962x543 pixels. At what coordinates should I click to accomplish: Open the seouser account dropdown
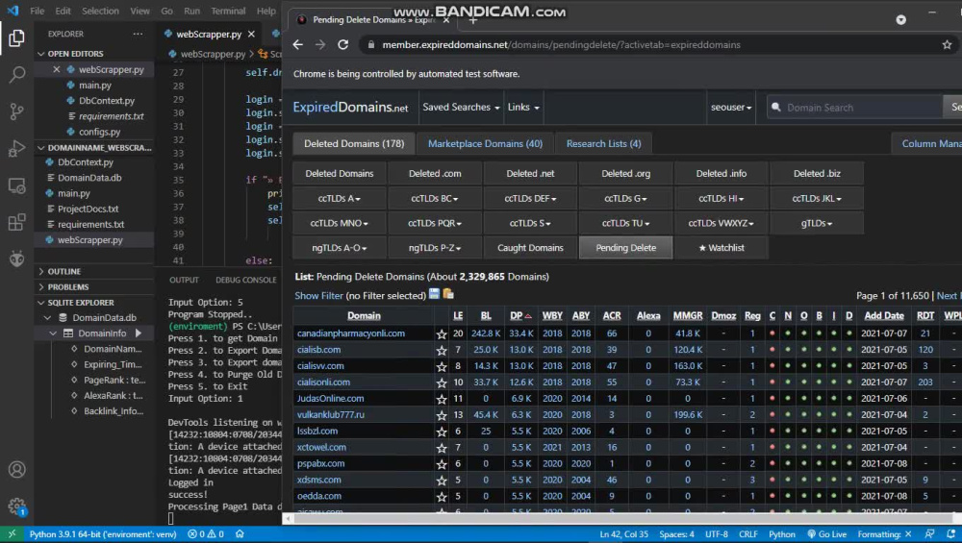[x=731, y=107]
